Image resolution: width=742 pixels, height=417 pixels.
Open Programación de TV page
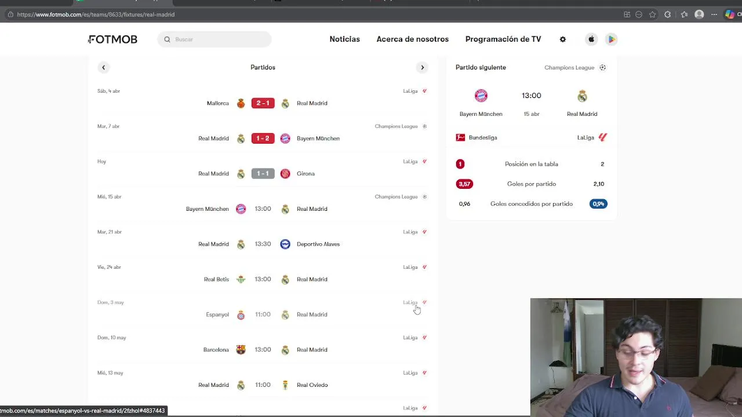[503, 39]
